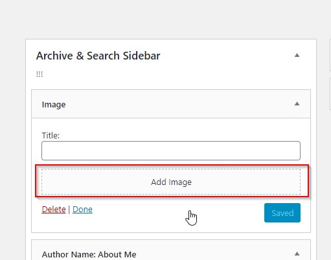Screen dimensions: 331x260
Task: Select the Done link
Action: [82, 210]
